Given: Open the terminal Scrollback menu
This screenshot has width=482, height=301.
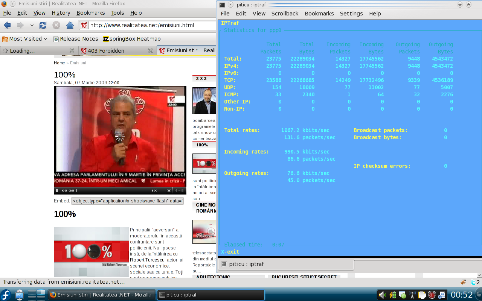Looking at the screenshot, I should coord(285,14).
